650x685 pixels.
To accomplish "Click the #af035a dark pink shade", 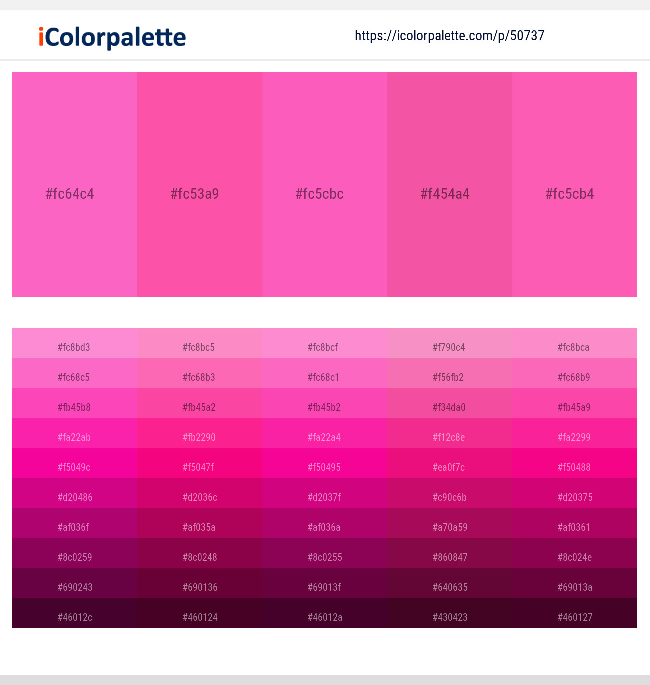I will [x=199, y=527].
